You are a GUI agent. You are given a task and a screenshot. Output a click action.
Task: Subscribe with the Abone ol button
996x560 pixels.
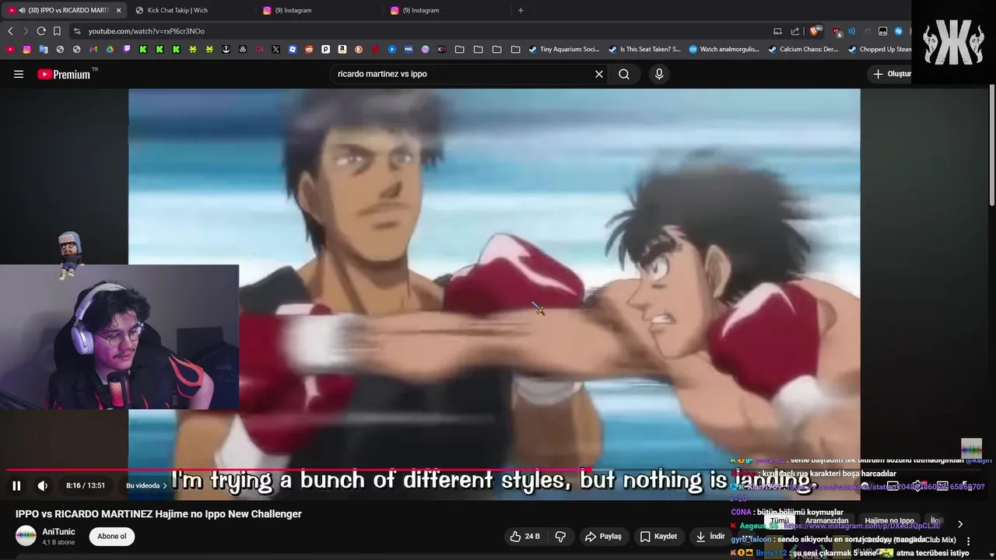tap(112, 536)
